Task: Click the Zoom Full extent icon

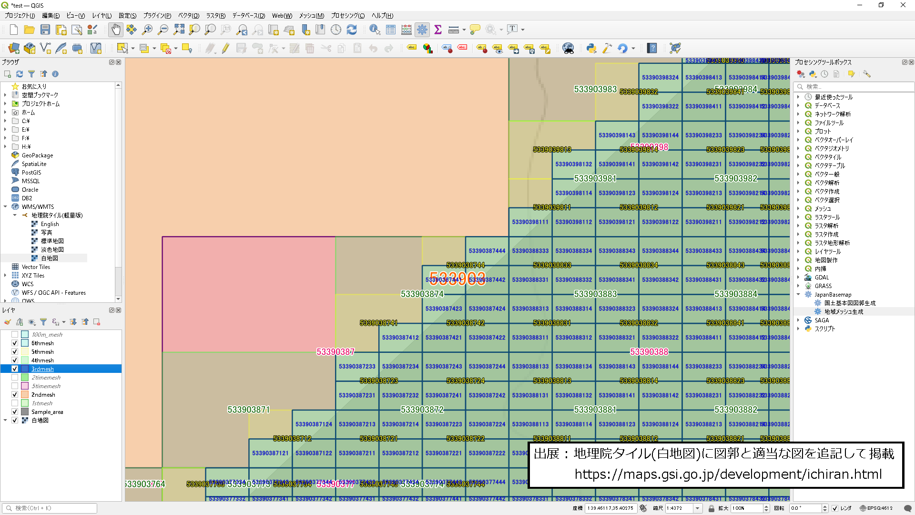Action: point(179,30)
